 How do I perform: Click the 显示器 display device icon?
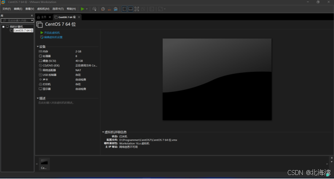(40, 89)
